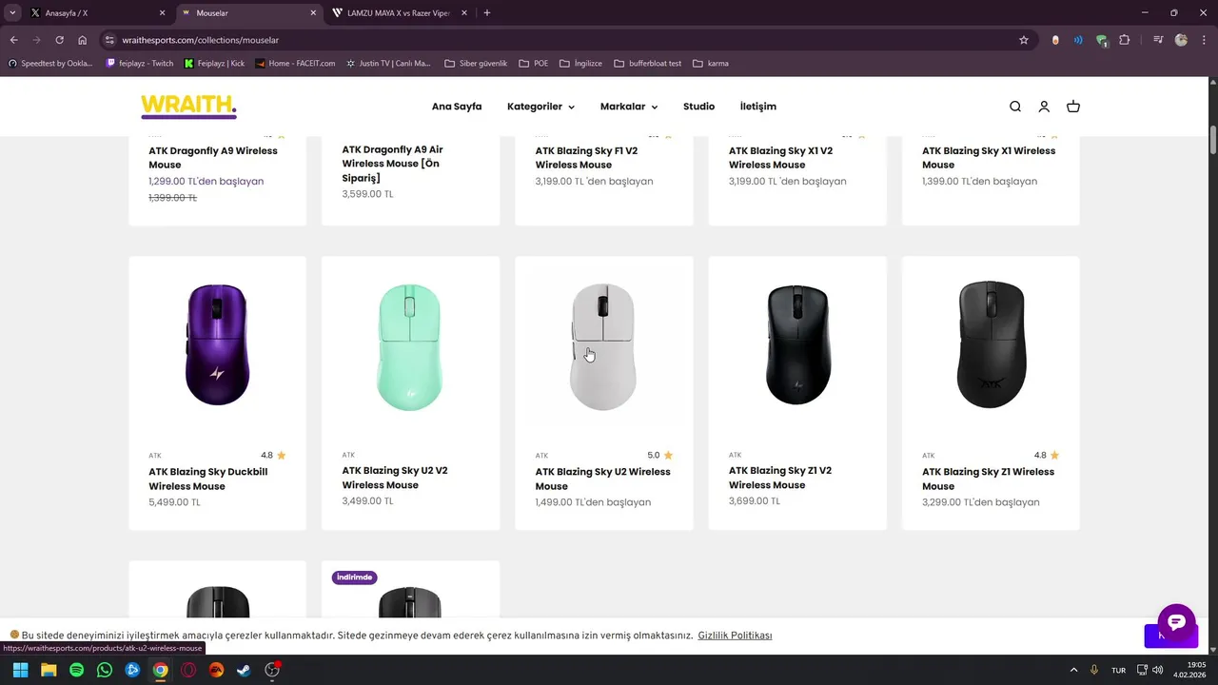Viewport: 1218px width, 685px height.
Task: Click the Wraith logo
Action: 188,106
